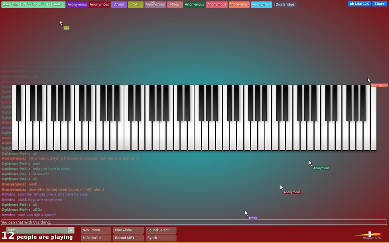Click the small CAT cursor label

[66, 28]
